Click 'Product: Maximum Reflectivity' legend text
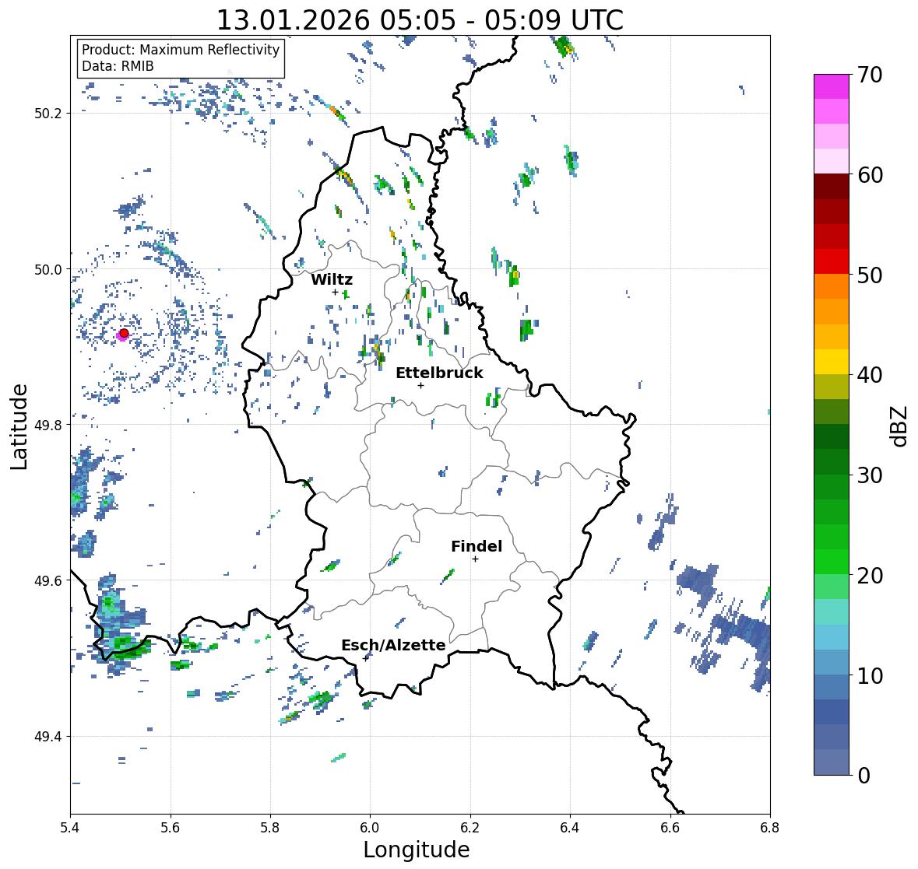Image resolution: width=918 pixels, height=869 pixels. tap(181, 50)
